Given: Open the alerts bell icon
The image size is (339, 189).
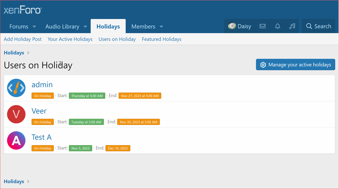Looking at the screenshot, I should 277,26.
